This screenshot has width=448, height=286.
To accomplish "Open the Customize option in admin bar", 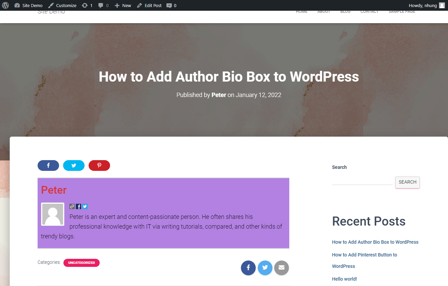I will click(x=62, y=5).
